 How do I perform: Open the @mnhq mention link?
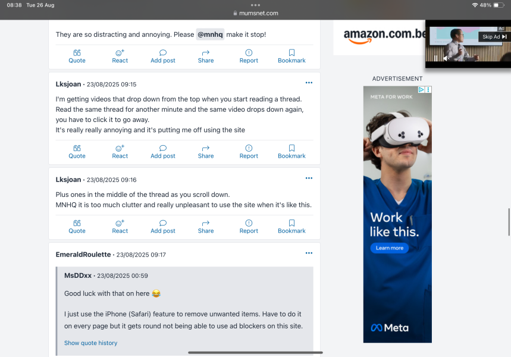point(210,35)
